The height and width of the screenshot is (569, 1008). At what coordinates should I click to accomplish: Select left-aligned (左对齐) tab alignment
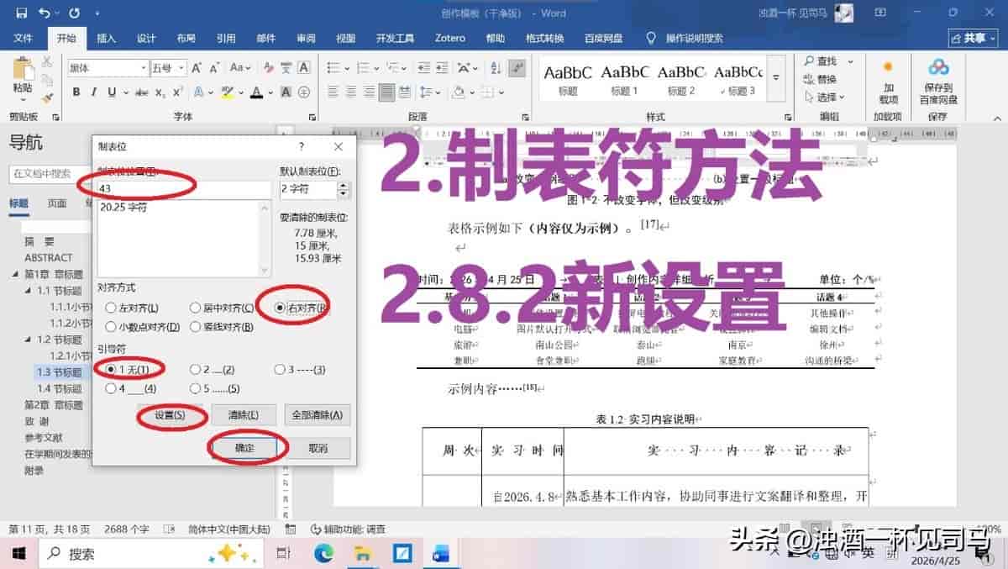click(x=132, y=308)
